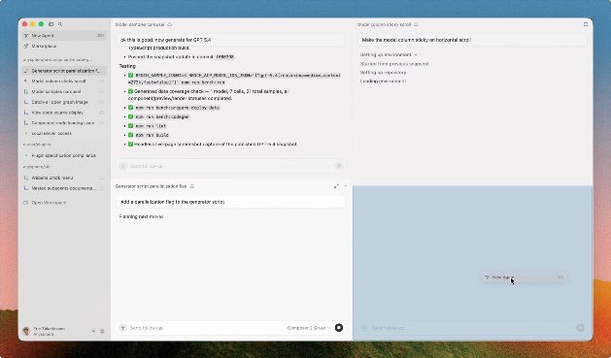Click the 'Loading environment' status line

[x=383, y=81]
